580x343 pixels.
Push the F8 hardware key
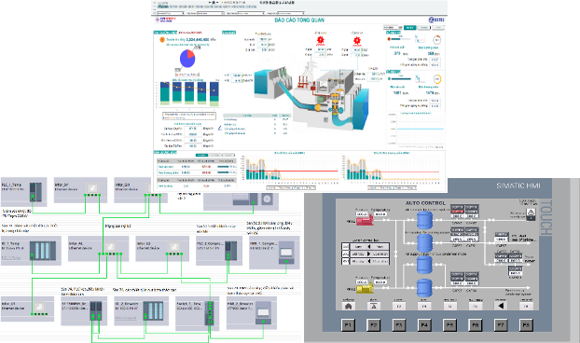526,325
